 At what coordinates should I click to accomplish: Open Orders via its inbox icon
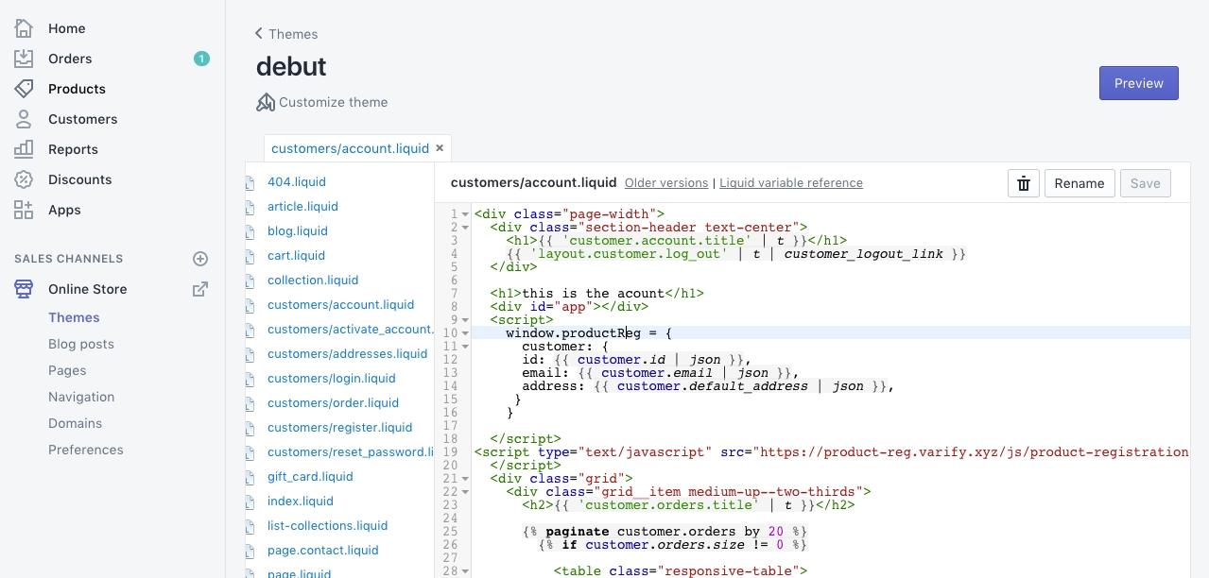24,59
